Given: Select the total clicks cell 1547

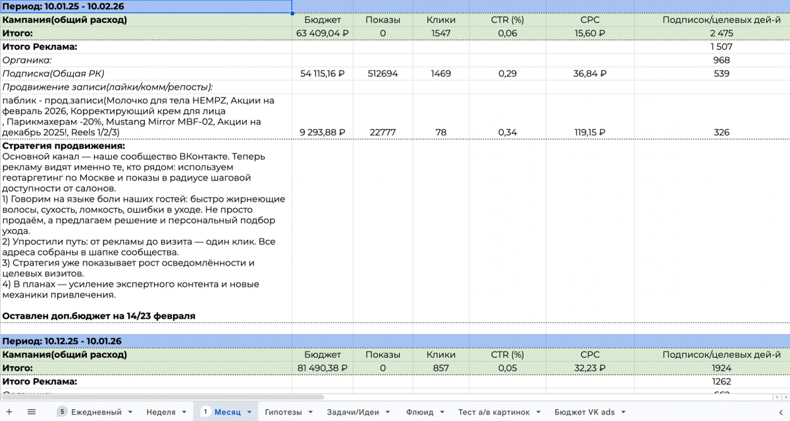Looking at the screenshot, I should tap(441, 33).
